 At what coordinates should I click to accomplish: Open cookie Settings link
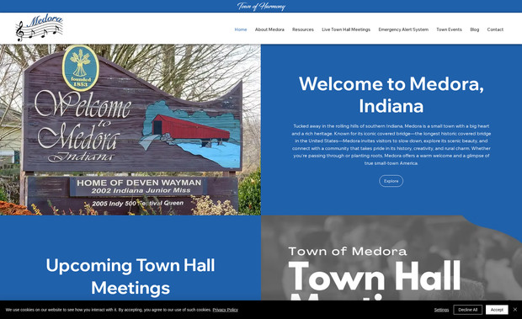tap(441, 310)
